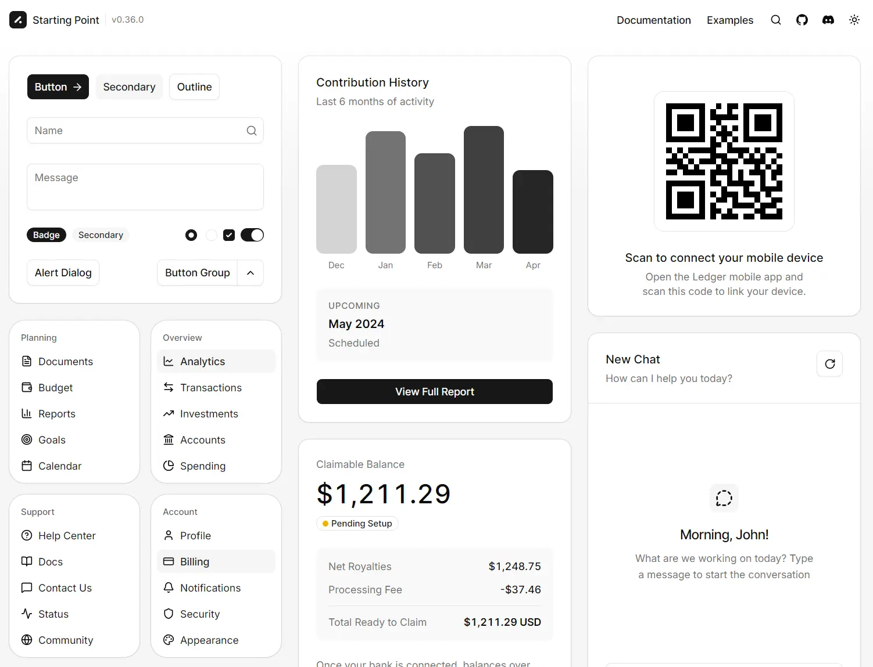873x667 pixels.
Task: Click the 'May 2024' upcoming entry
Action: coord(356,324)
